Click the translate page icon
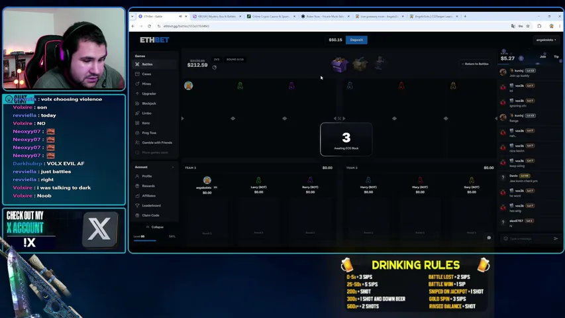Image resolution: width=565 pixels, height=318 pixels. point(513,26)
